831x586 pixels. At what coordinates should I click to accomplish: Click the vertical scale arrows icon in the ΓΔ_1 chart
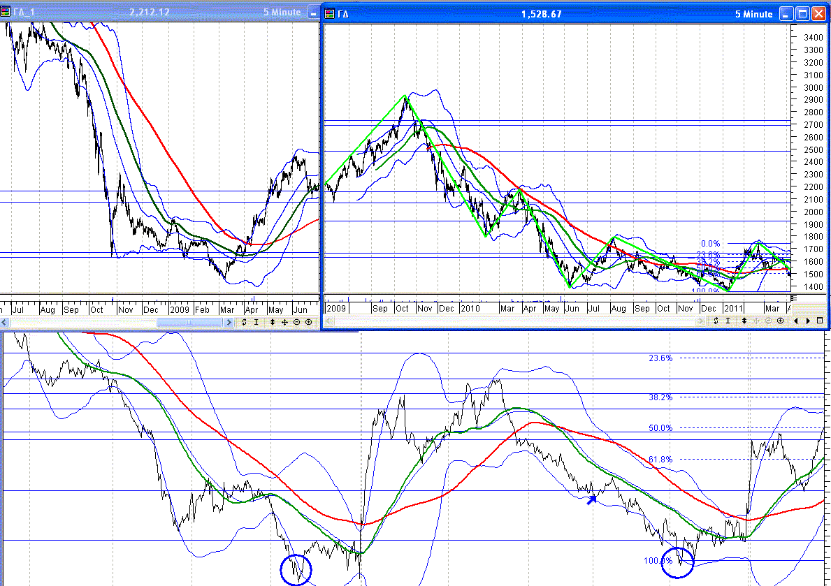click(x=273, y=322)
